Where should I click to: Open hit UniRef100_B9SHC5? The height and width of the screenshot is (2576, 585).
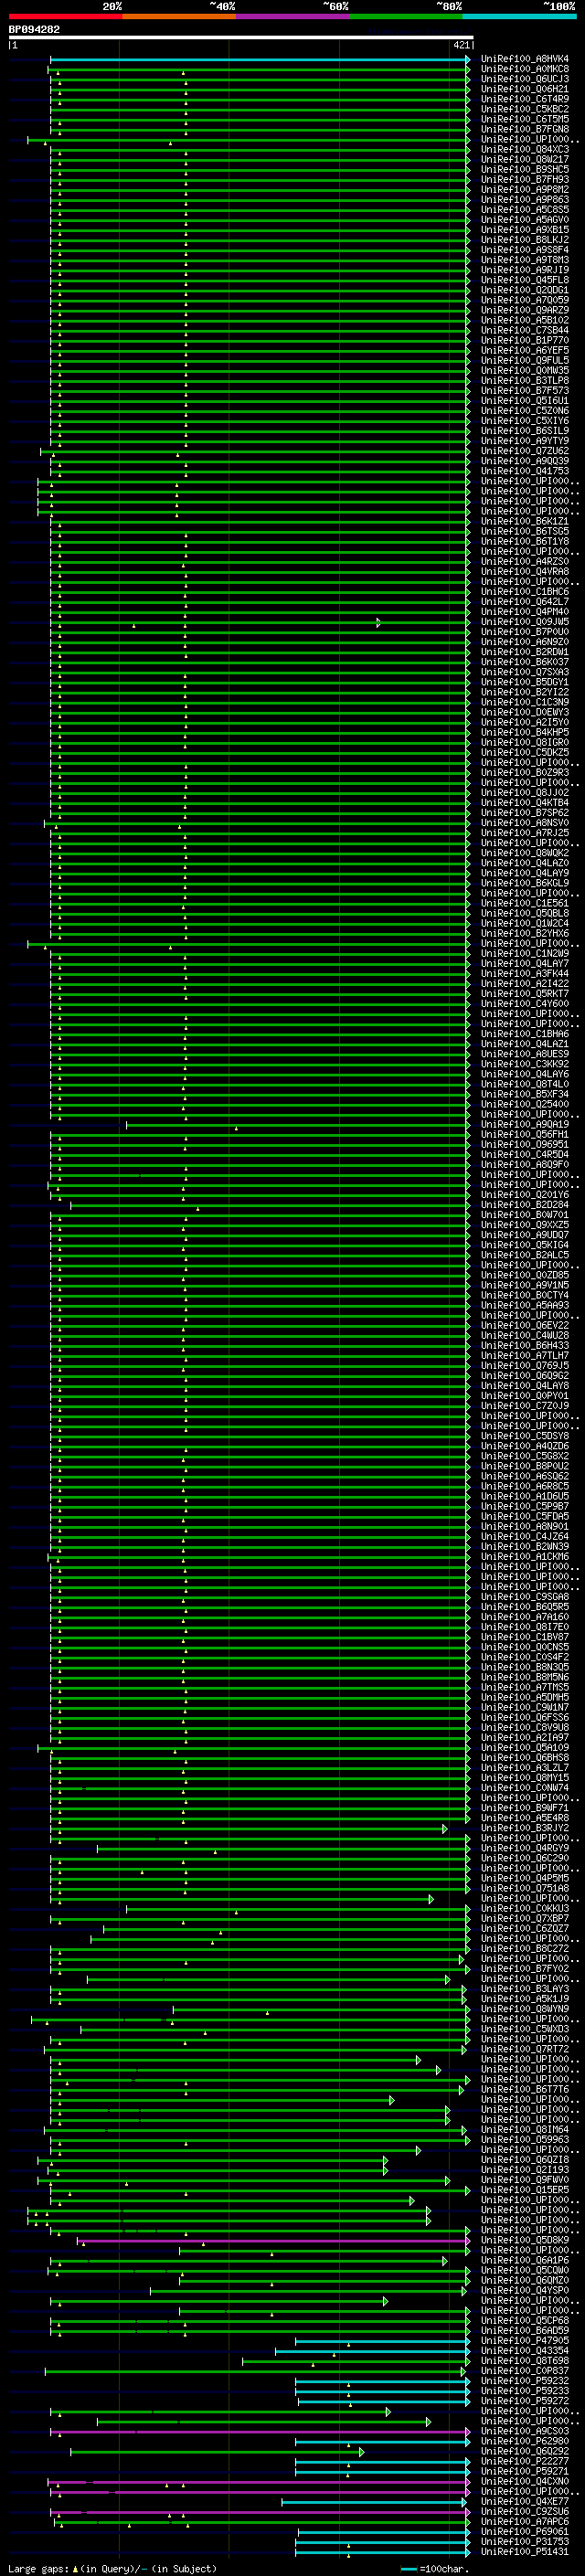click(525, 169)
